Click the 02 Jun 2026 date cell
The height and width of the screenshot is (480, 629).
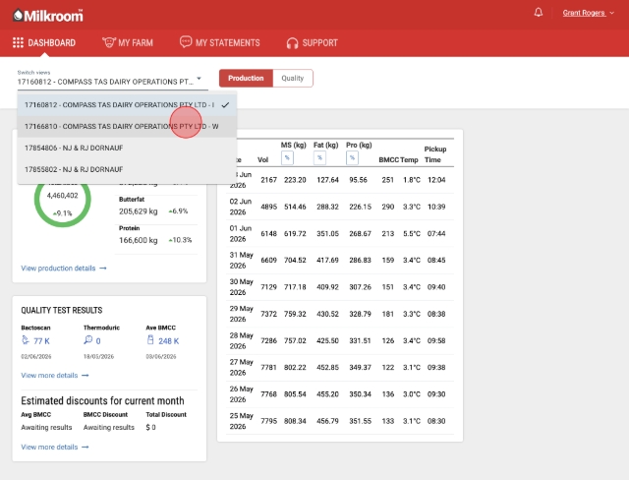coord(240,207)
